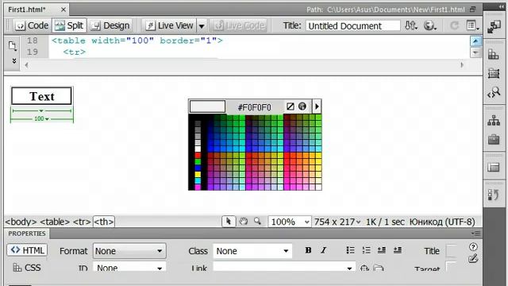Toggle Bold formatting
Image resolution: width=508 pixels, height=286 pixels.
tap(308, 250)
